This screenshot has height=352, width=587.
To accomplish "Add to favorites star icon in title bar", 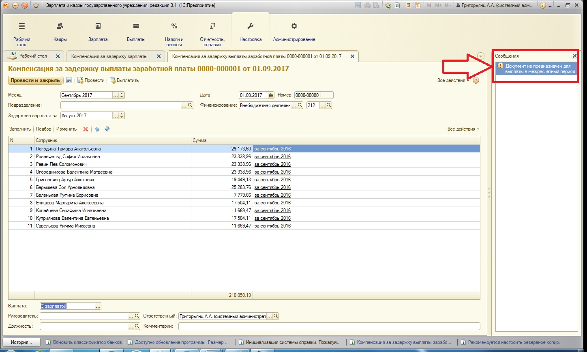I will 388,5.
